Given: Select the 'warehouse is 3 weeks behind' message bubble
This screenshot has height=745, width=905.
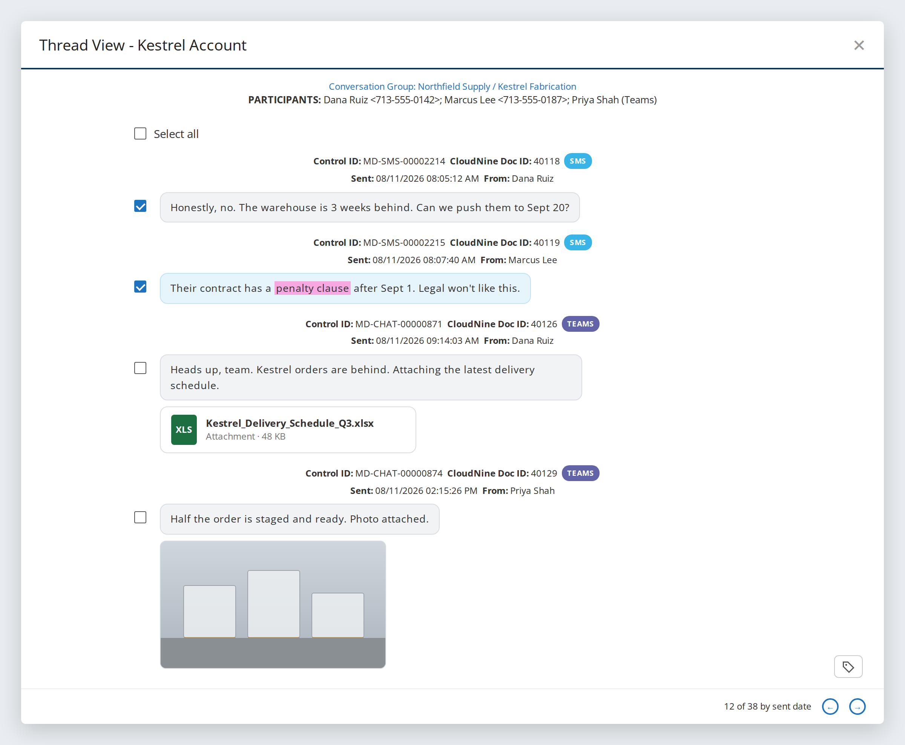Looking at the screenshot, I should [370, 207].
